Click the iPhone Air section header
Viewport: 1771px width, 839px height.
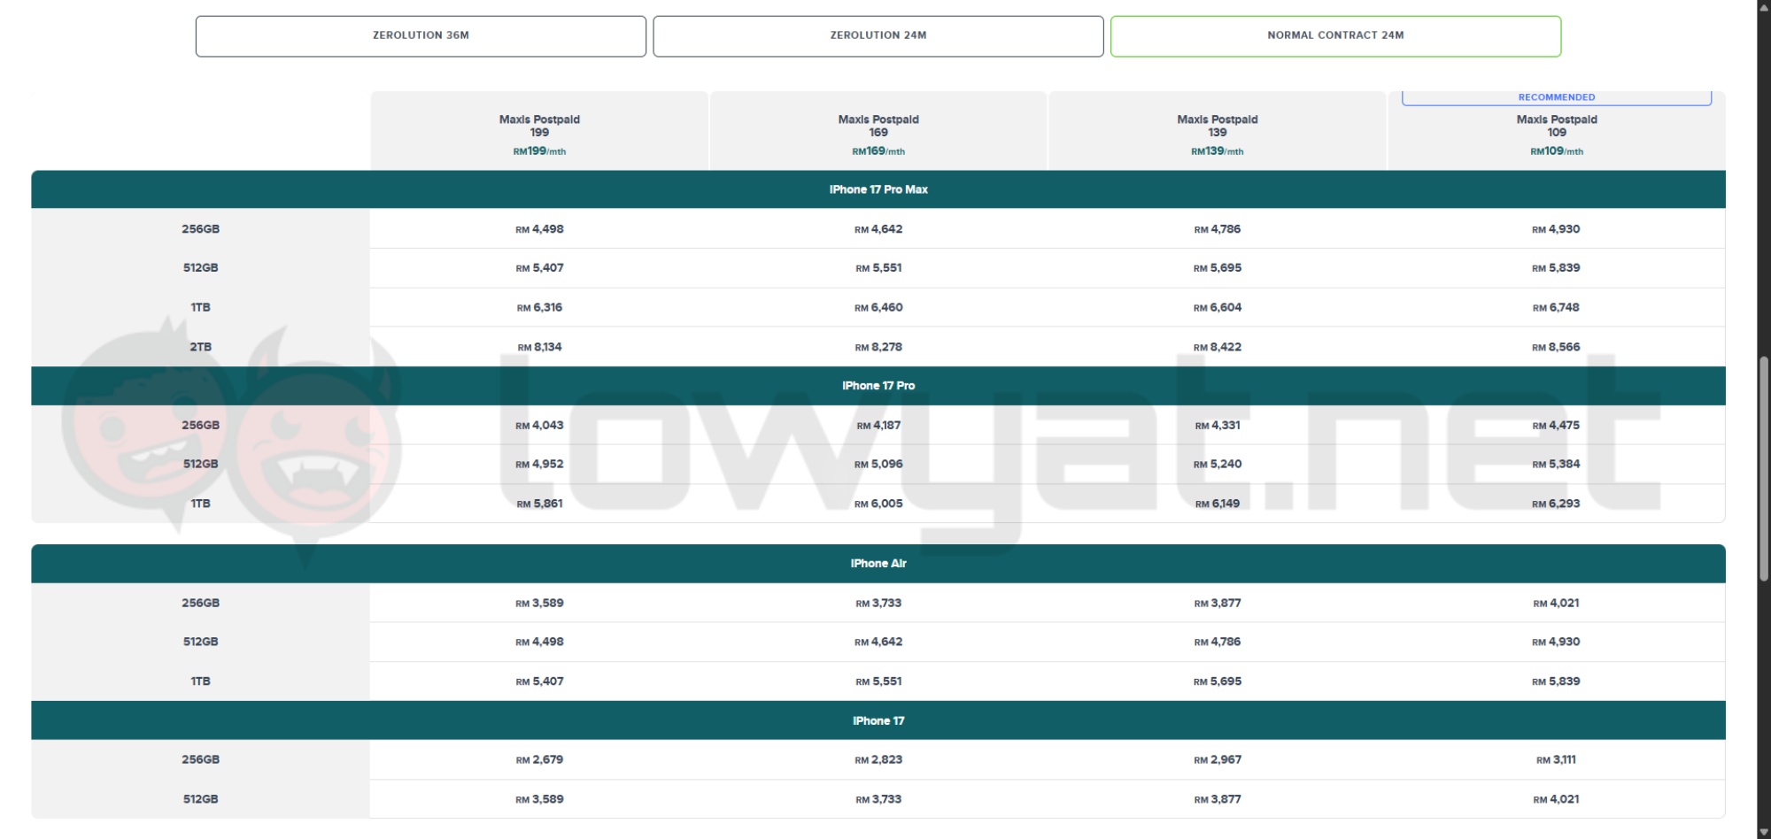coord(878,564)
